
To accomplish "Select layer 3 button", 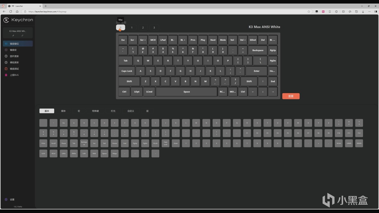I will [154, 28].
